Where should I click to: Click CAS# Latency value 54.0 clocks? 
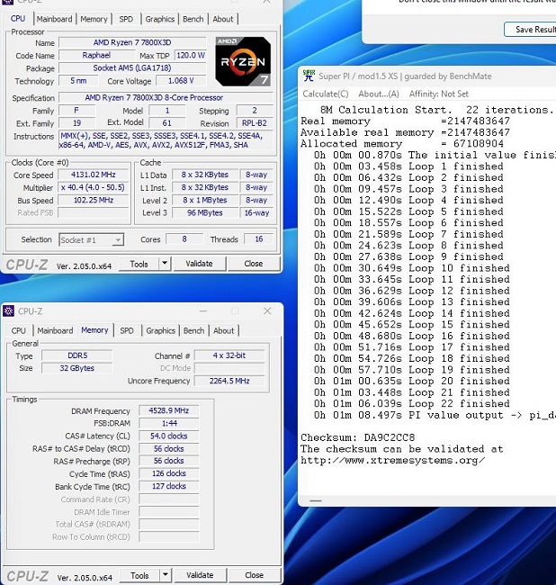pyautogui.click(x=168, y=436)
